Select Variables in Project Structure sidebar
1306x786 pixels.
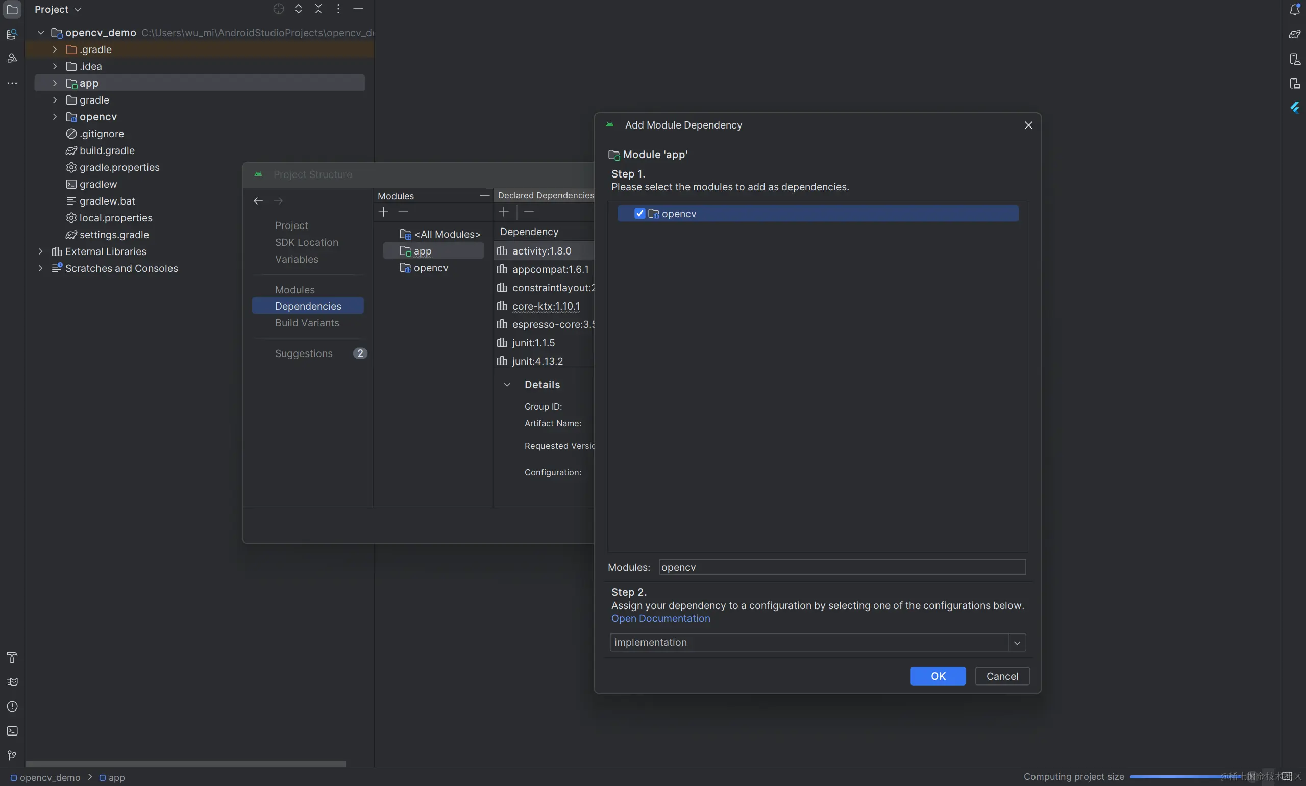[x=297, y=260]
